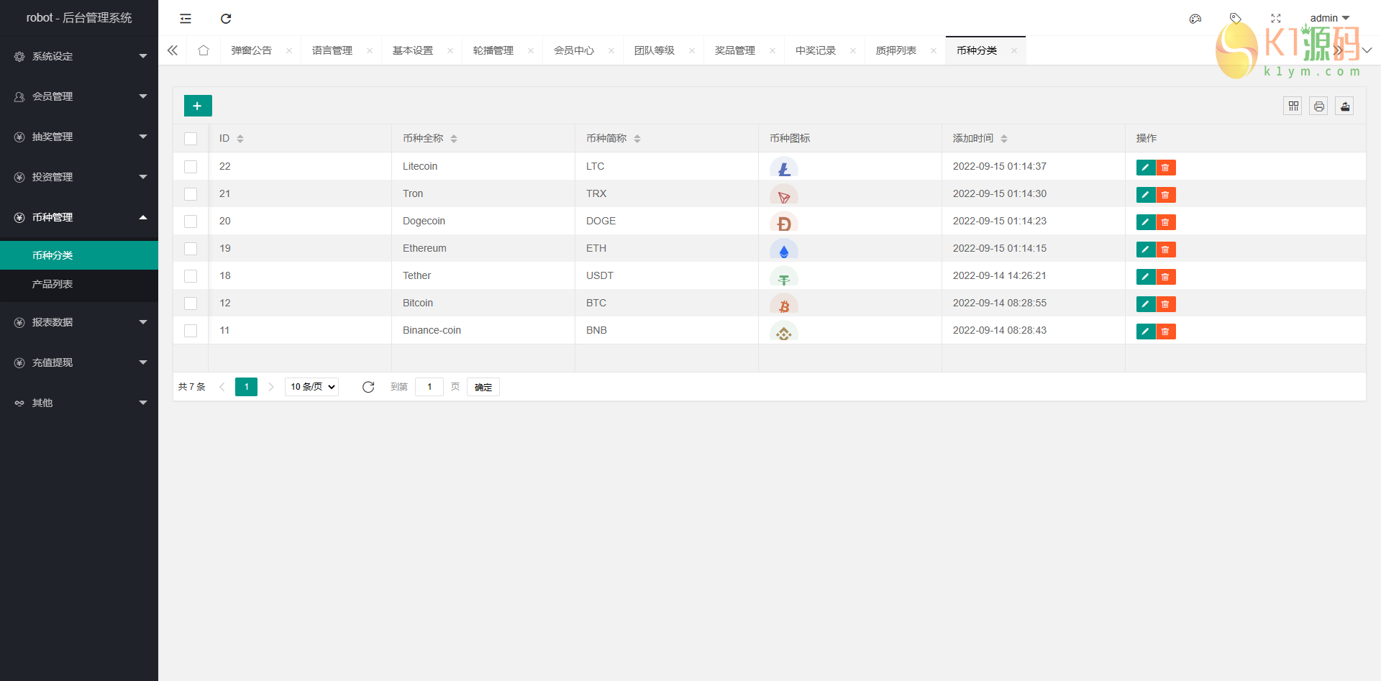This screenshot has width=1381, height=681.
Task: Switch to the 会员中心 tab
Action: tap(573, 50)
